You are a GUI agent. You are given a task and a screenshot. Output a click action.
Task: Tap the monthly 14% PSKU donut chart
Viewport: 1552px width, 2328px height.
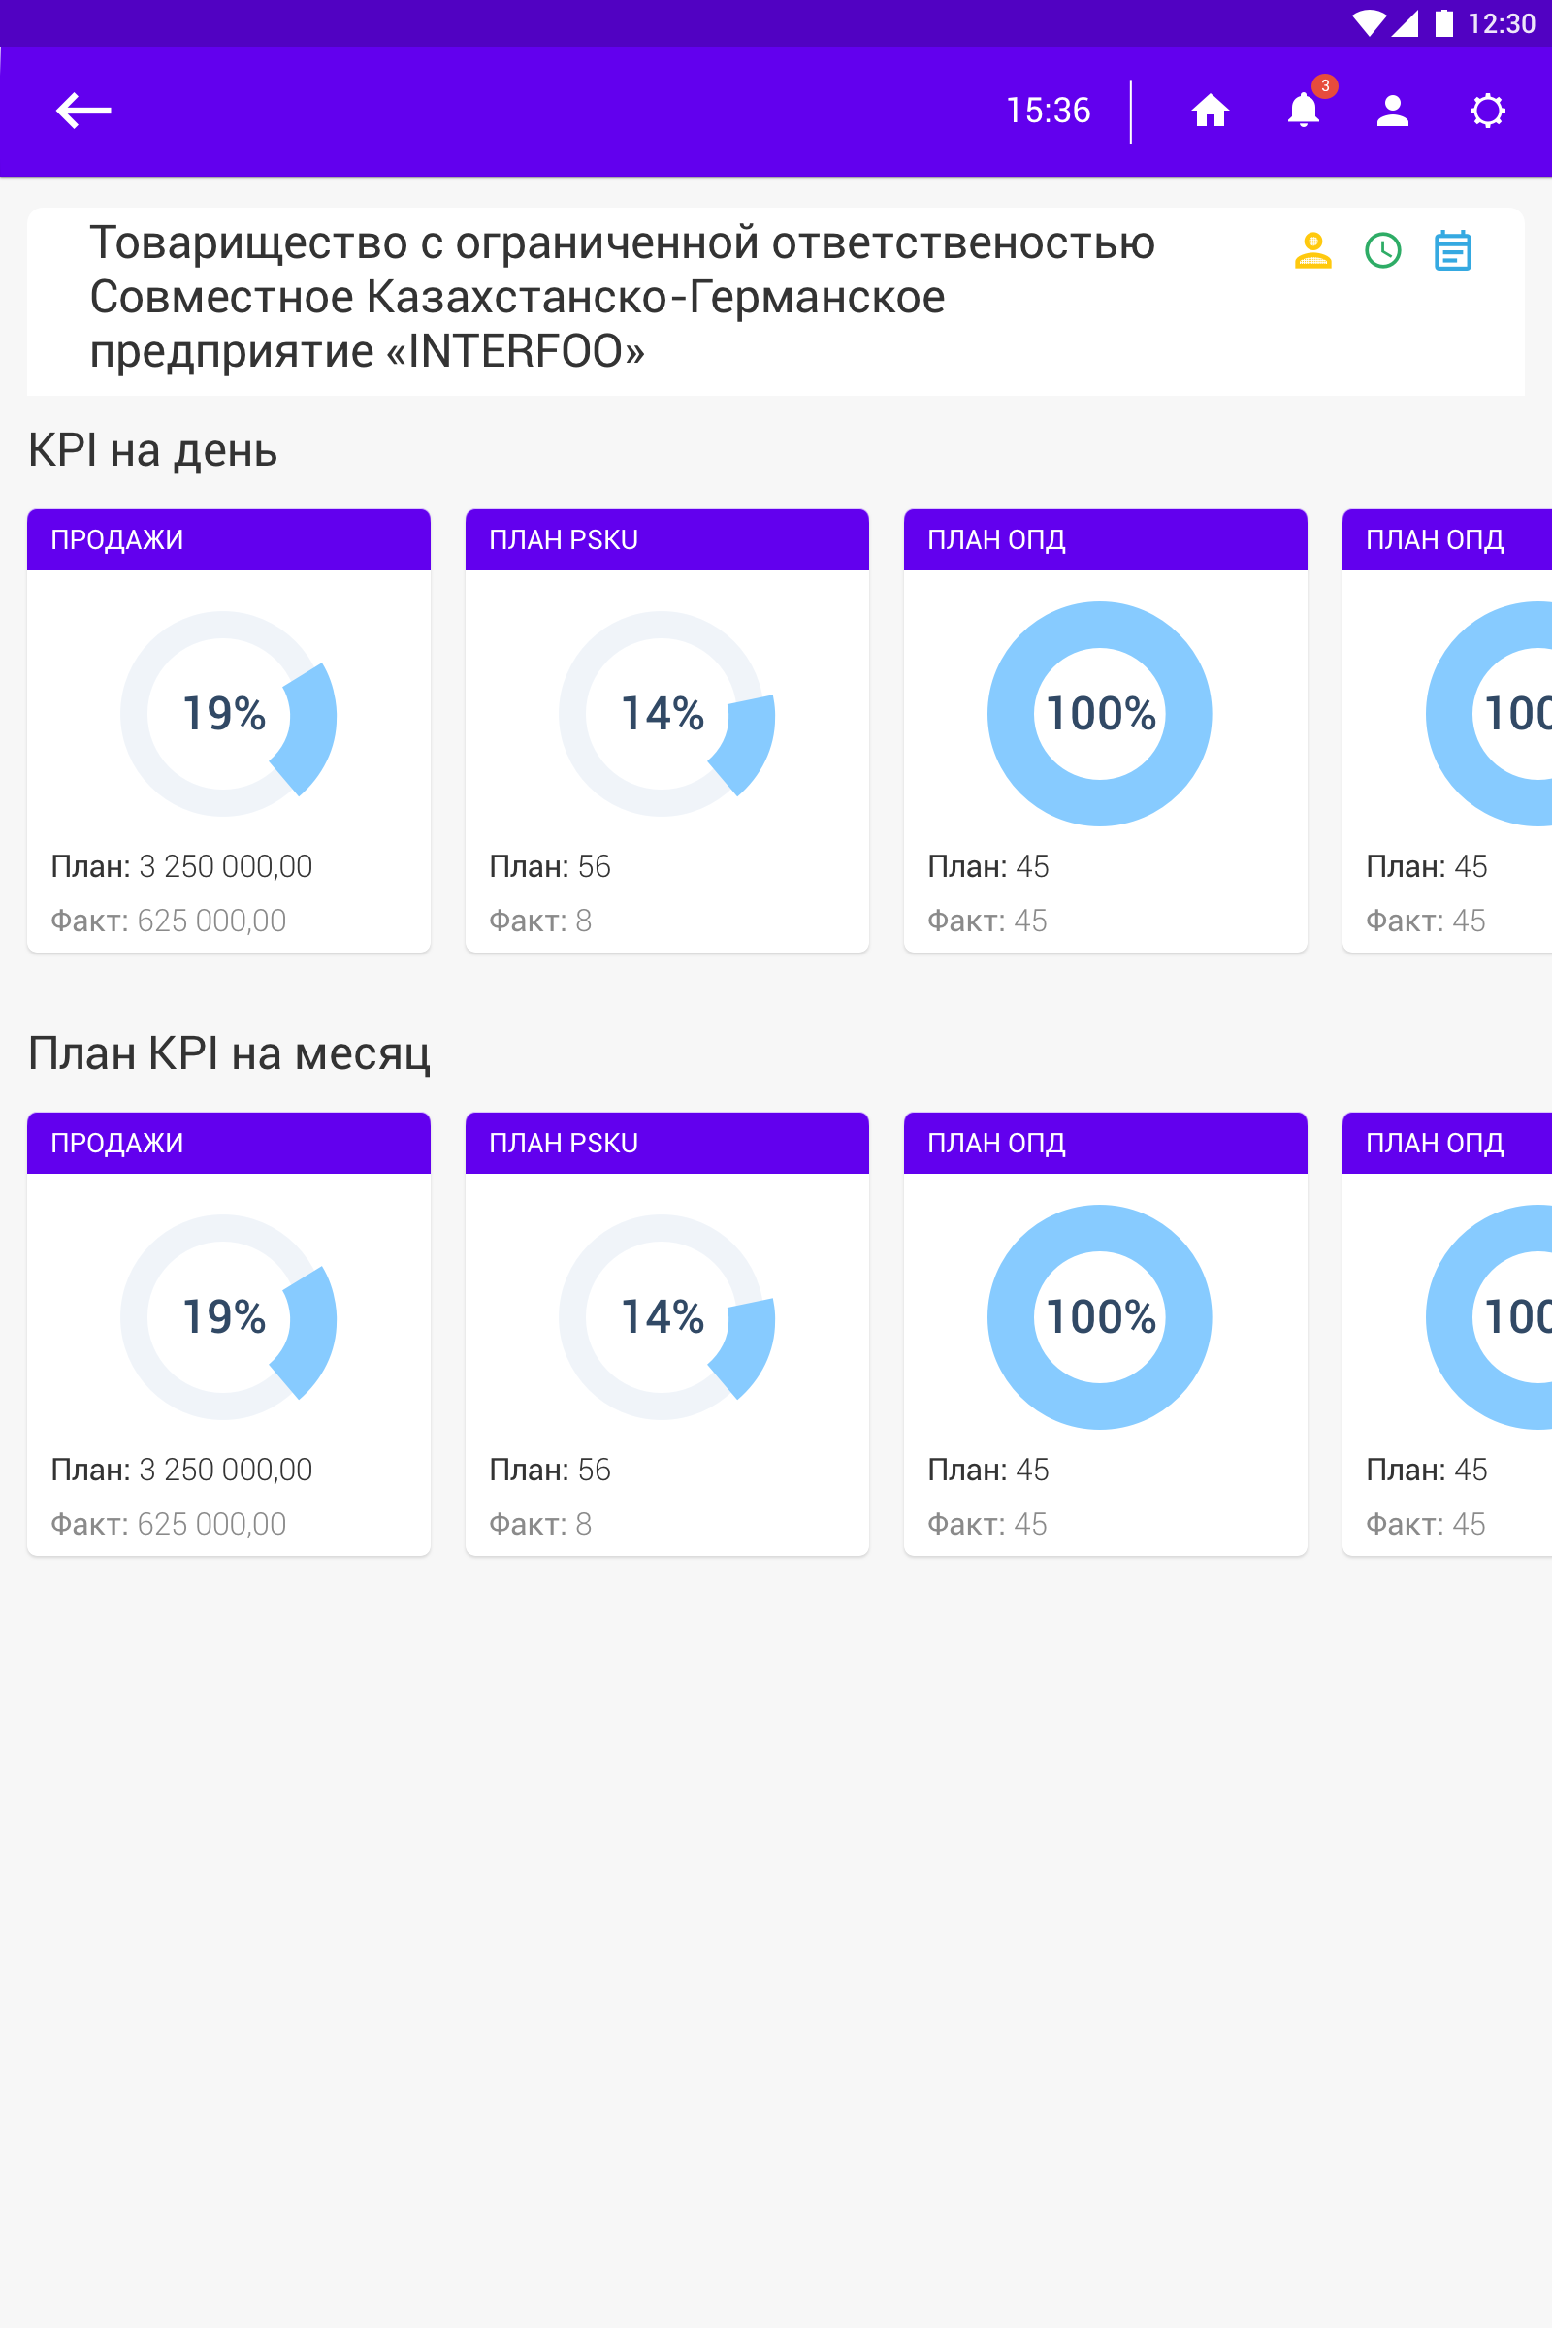pos(665,1317)
